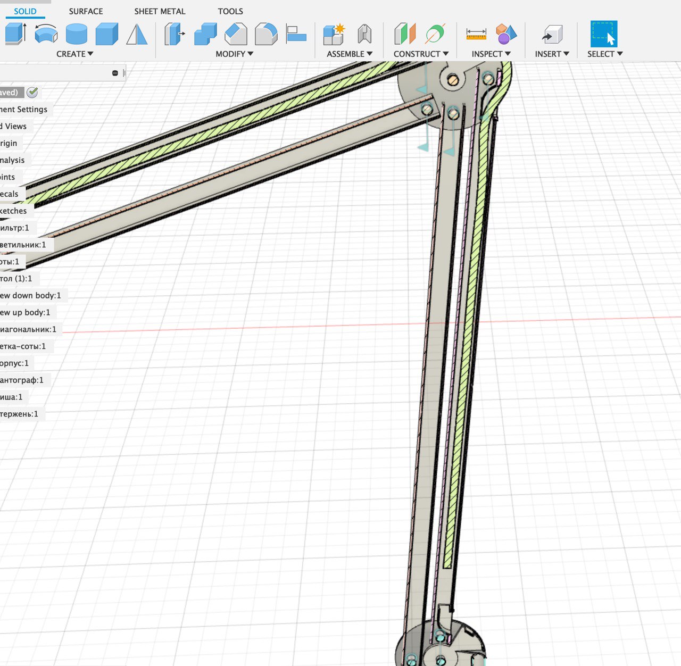This screenshot has width=681, height=666.
Task: Select the Press Pull tool
Action: [x=174, y=34]
